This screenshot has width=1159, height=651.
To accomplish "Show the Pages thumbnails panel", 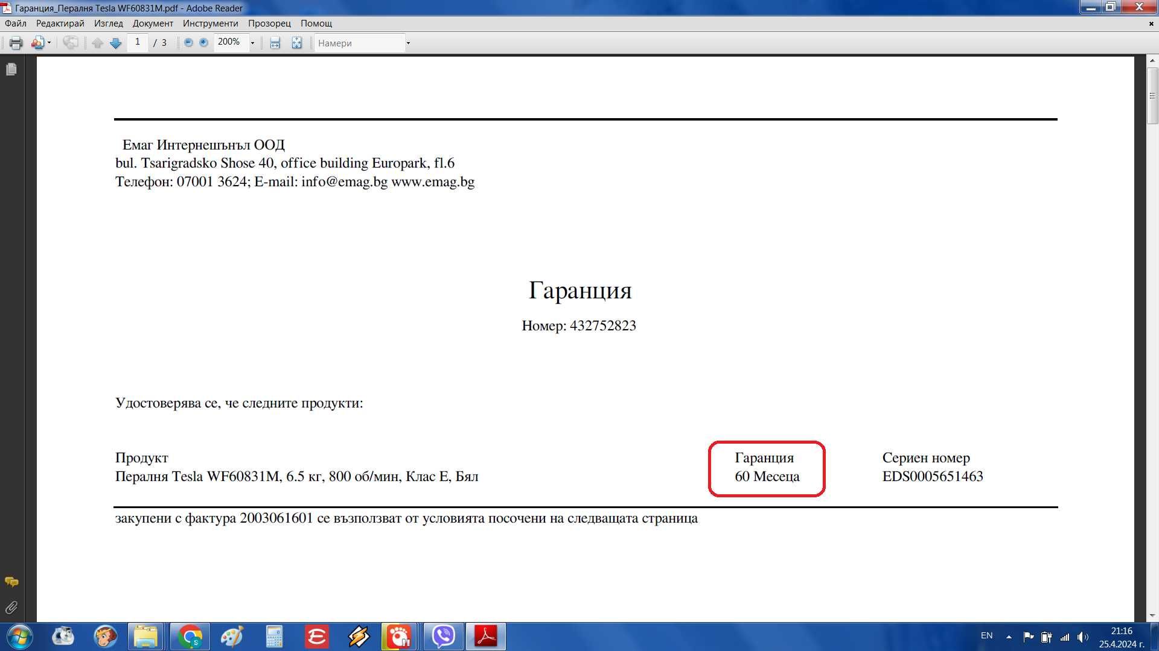I will (x=11, y=70).
